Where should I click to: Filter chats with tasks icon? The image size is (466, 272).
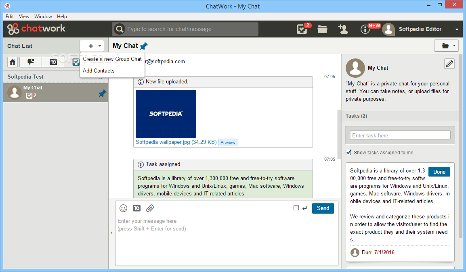tap(76, 62)
